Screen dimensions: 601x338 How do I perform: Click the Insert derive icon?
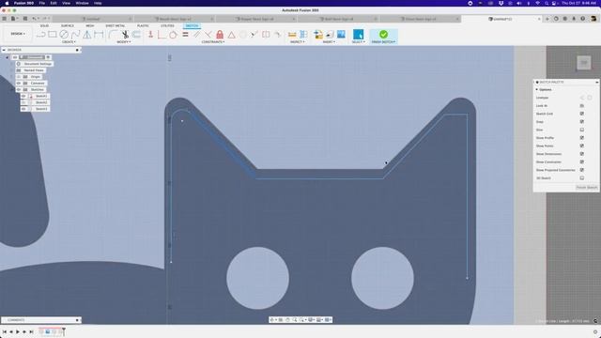click(x=317, y=35)
